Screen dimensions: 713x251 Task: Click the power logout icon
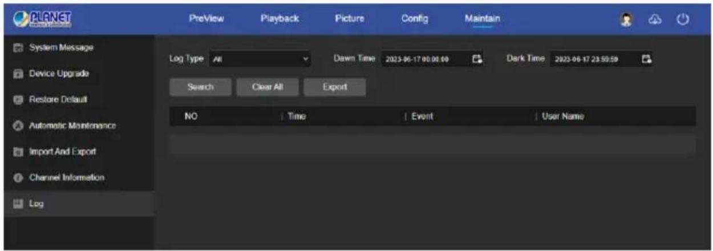(682, 19)
